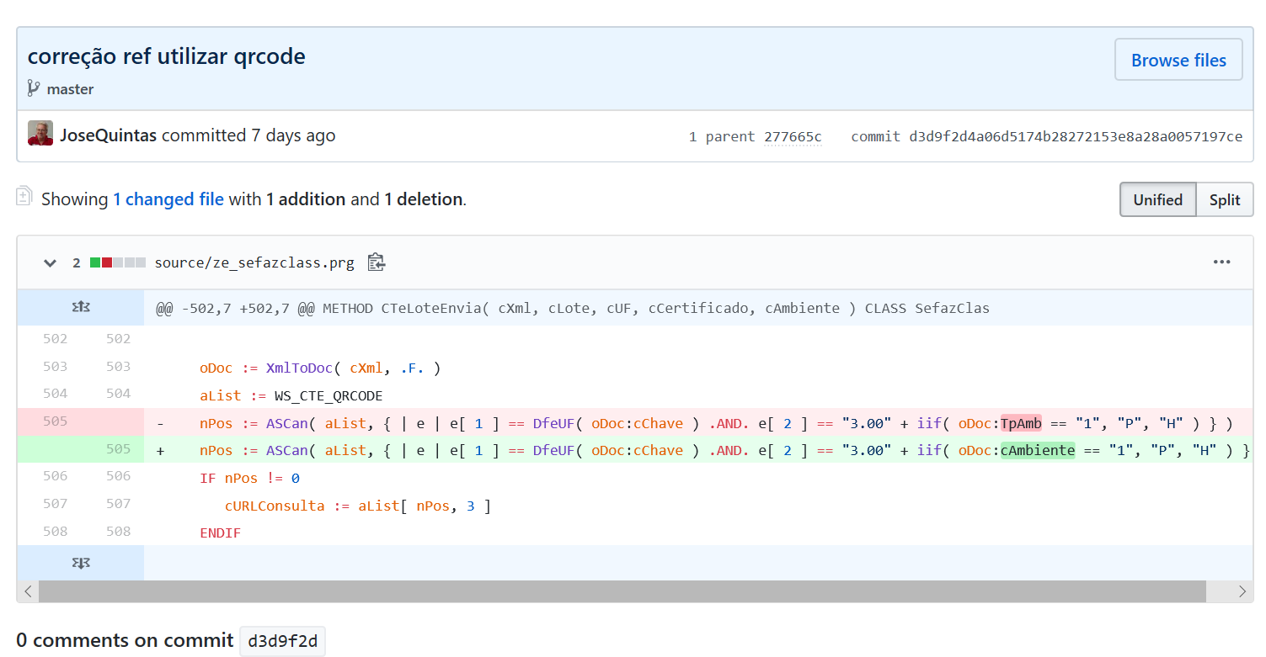Click deleted line number 505
Image resolution: width=1266 pixels, height=657 pixels.
pos(55,421)
